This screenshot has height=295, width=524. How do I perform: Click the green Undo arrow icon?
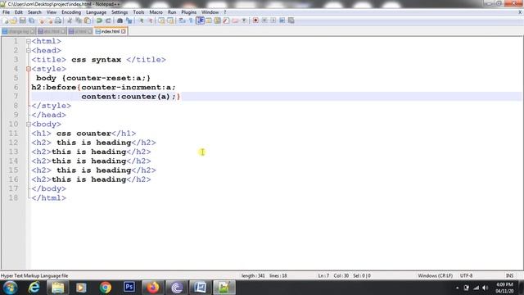click(x=99, y=20)
